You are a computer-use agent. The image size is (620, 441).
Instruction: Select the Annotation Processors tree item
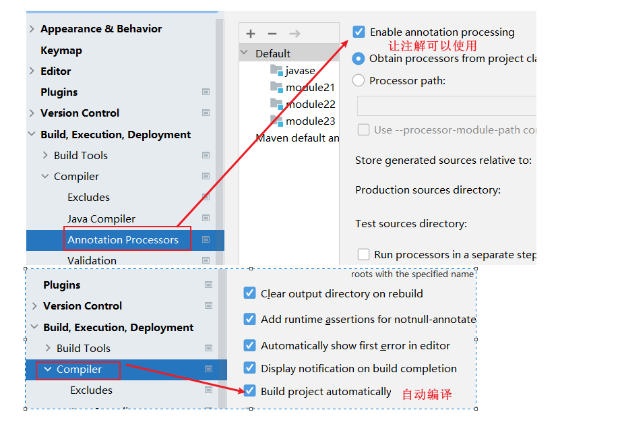tap(123, 239)
